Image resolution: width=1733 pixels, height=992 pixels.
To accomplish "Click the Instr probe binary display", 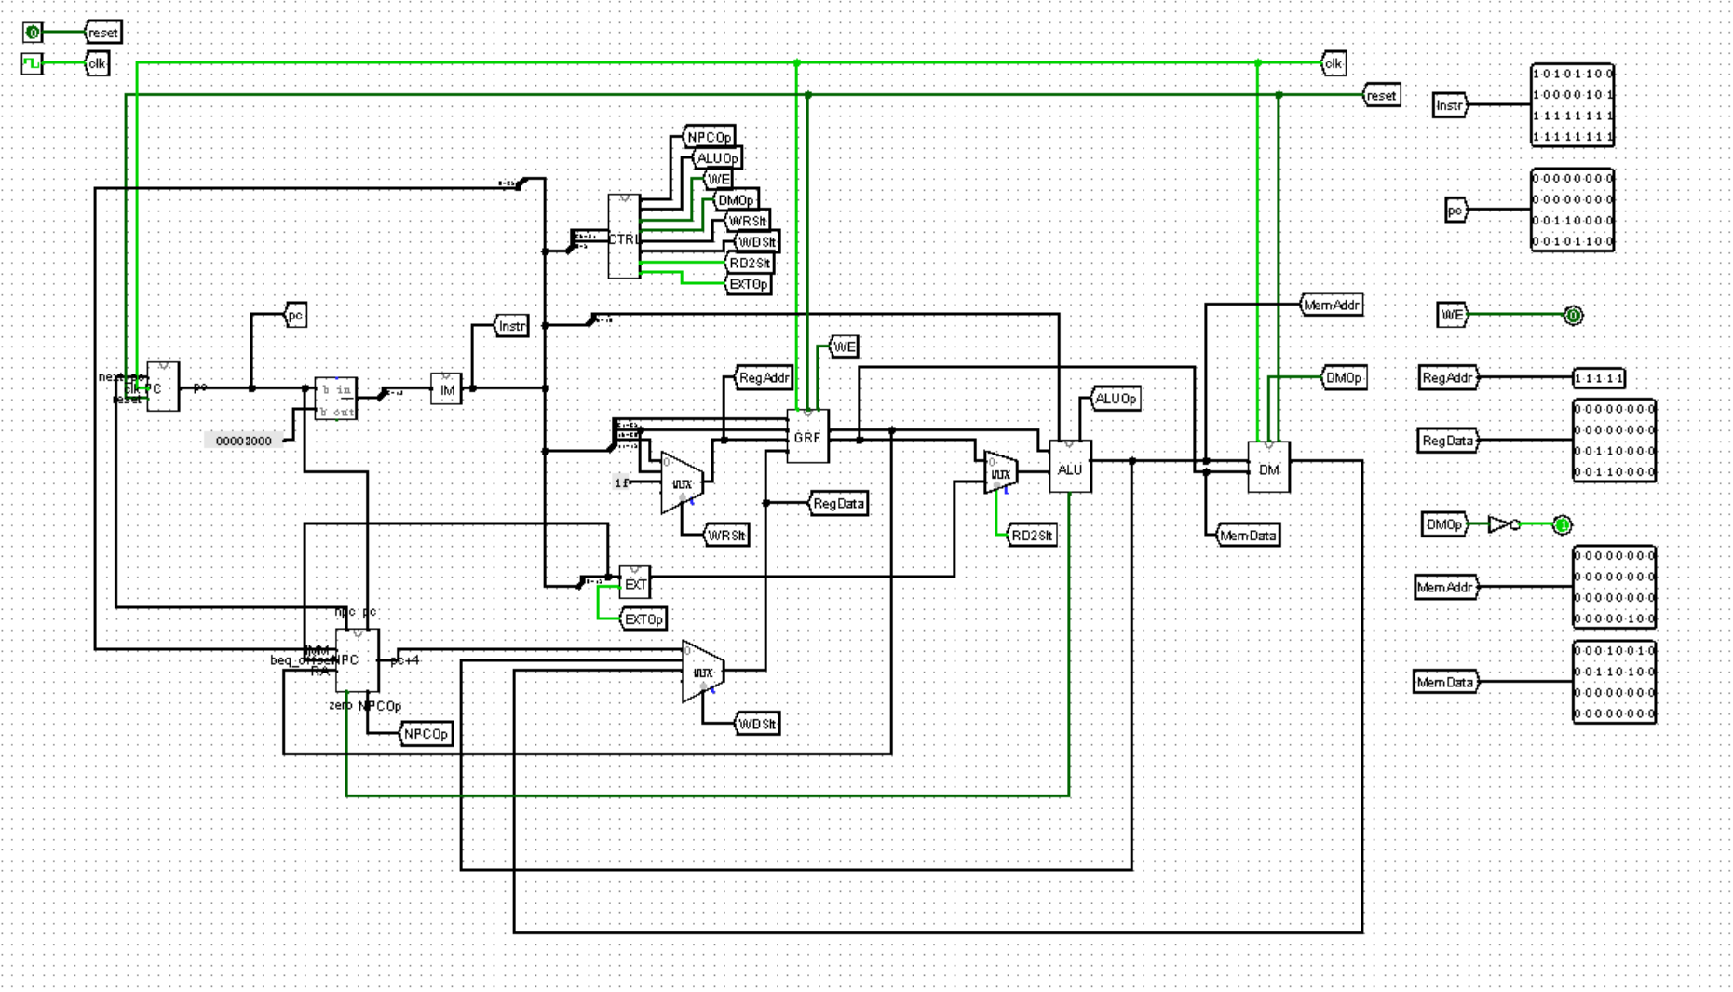I will (1573, 105).
